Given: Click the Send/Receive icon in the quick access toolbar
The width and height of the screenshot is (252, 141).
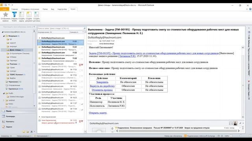Looking at the screenshot, I should (6, 5).
